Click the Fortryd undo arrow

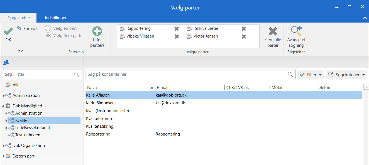(19, 28)
